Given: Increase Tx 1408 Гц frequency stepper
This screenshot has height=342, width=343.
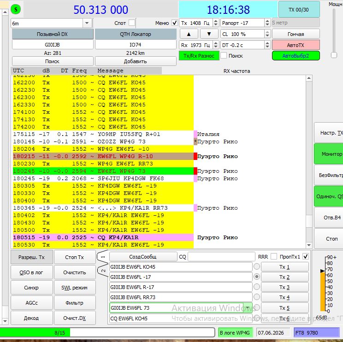Looking at the screenshot, I should [x=216, y=21].
